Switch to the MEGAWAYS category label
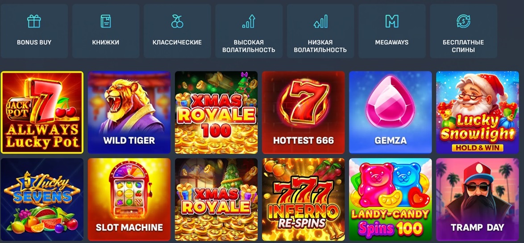The image size is (524, 243). (x=392, y=42)
